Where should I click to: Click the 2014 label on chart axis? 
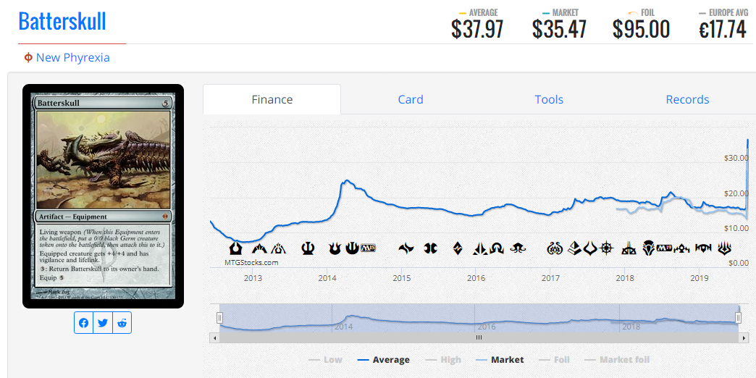[327, 278]
